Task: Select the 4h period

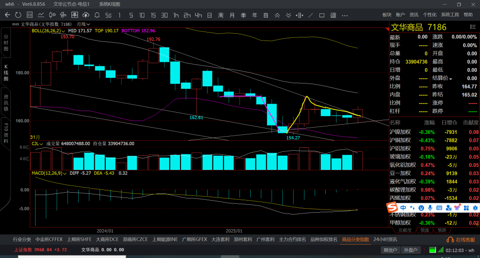Action: (x=198, y=15)
